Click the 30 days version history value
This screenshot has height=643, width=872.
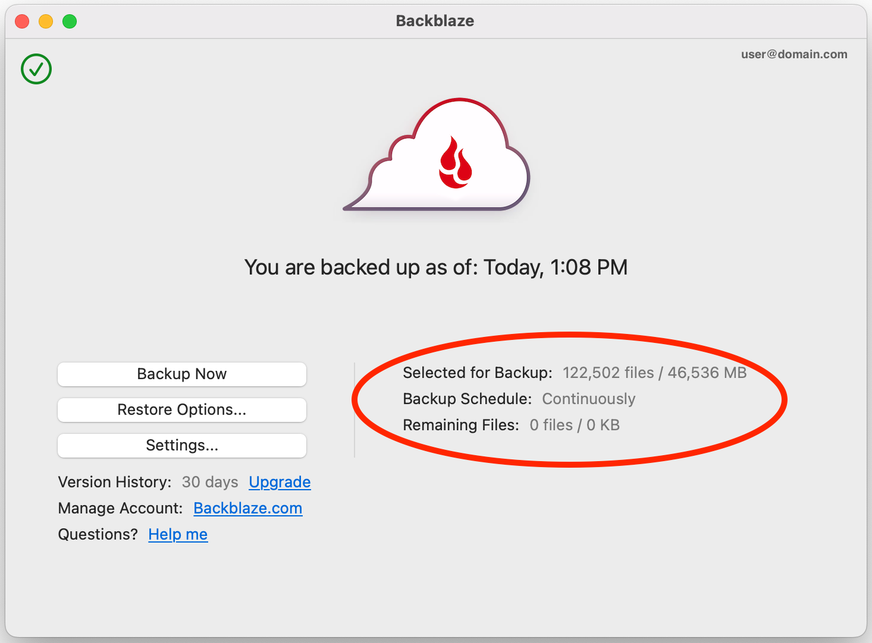(x=210, y=482)
